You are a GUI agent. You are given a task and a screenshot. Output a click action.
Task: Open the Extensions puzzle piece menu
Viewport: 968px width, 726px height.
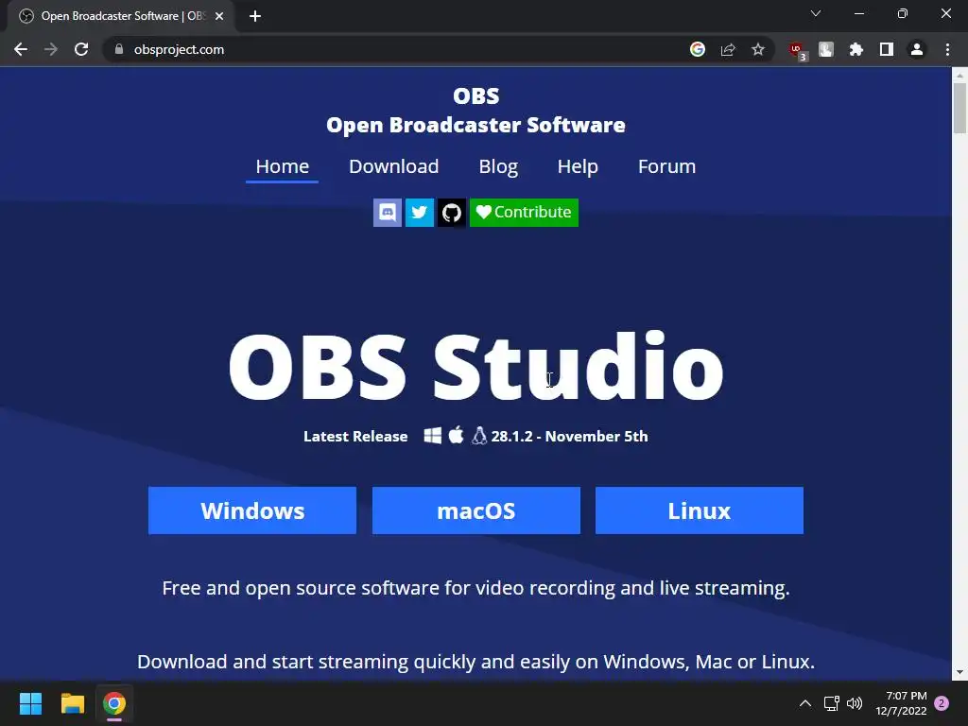coord(856,49)
